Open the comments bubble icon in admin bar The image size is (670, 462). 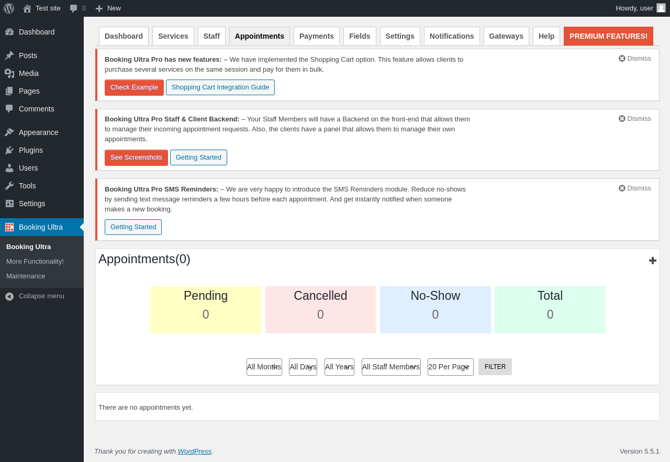pos(73,8)
